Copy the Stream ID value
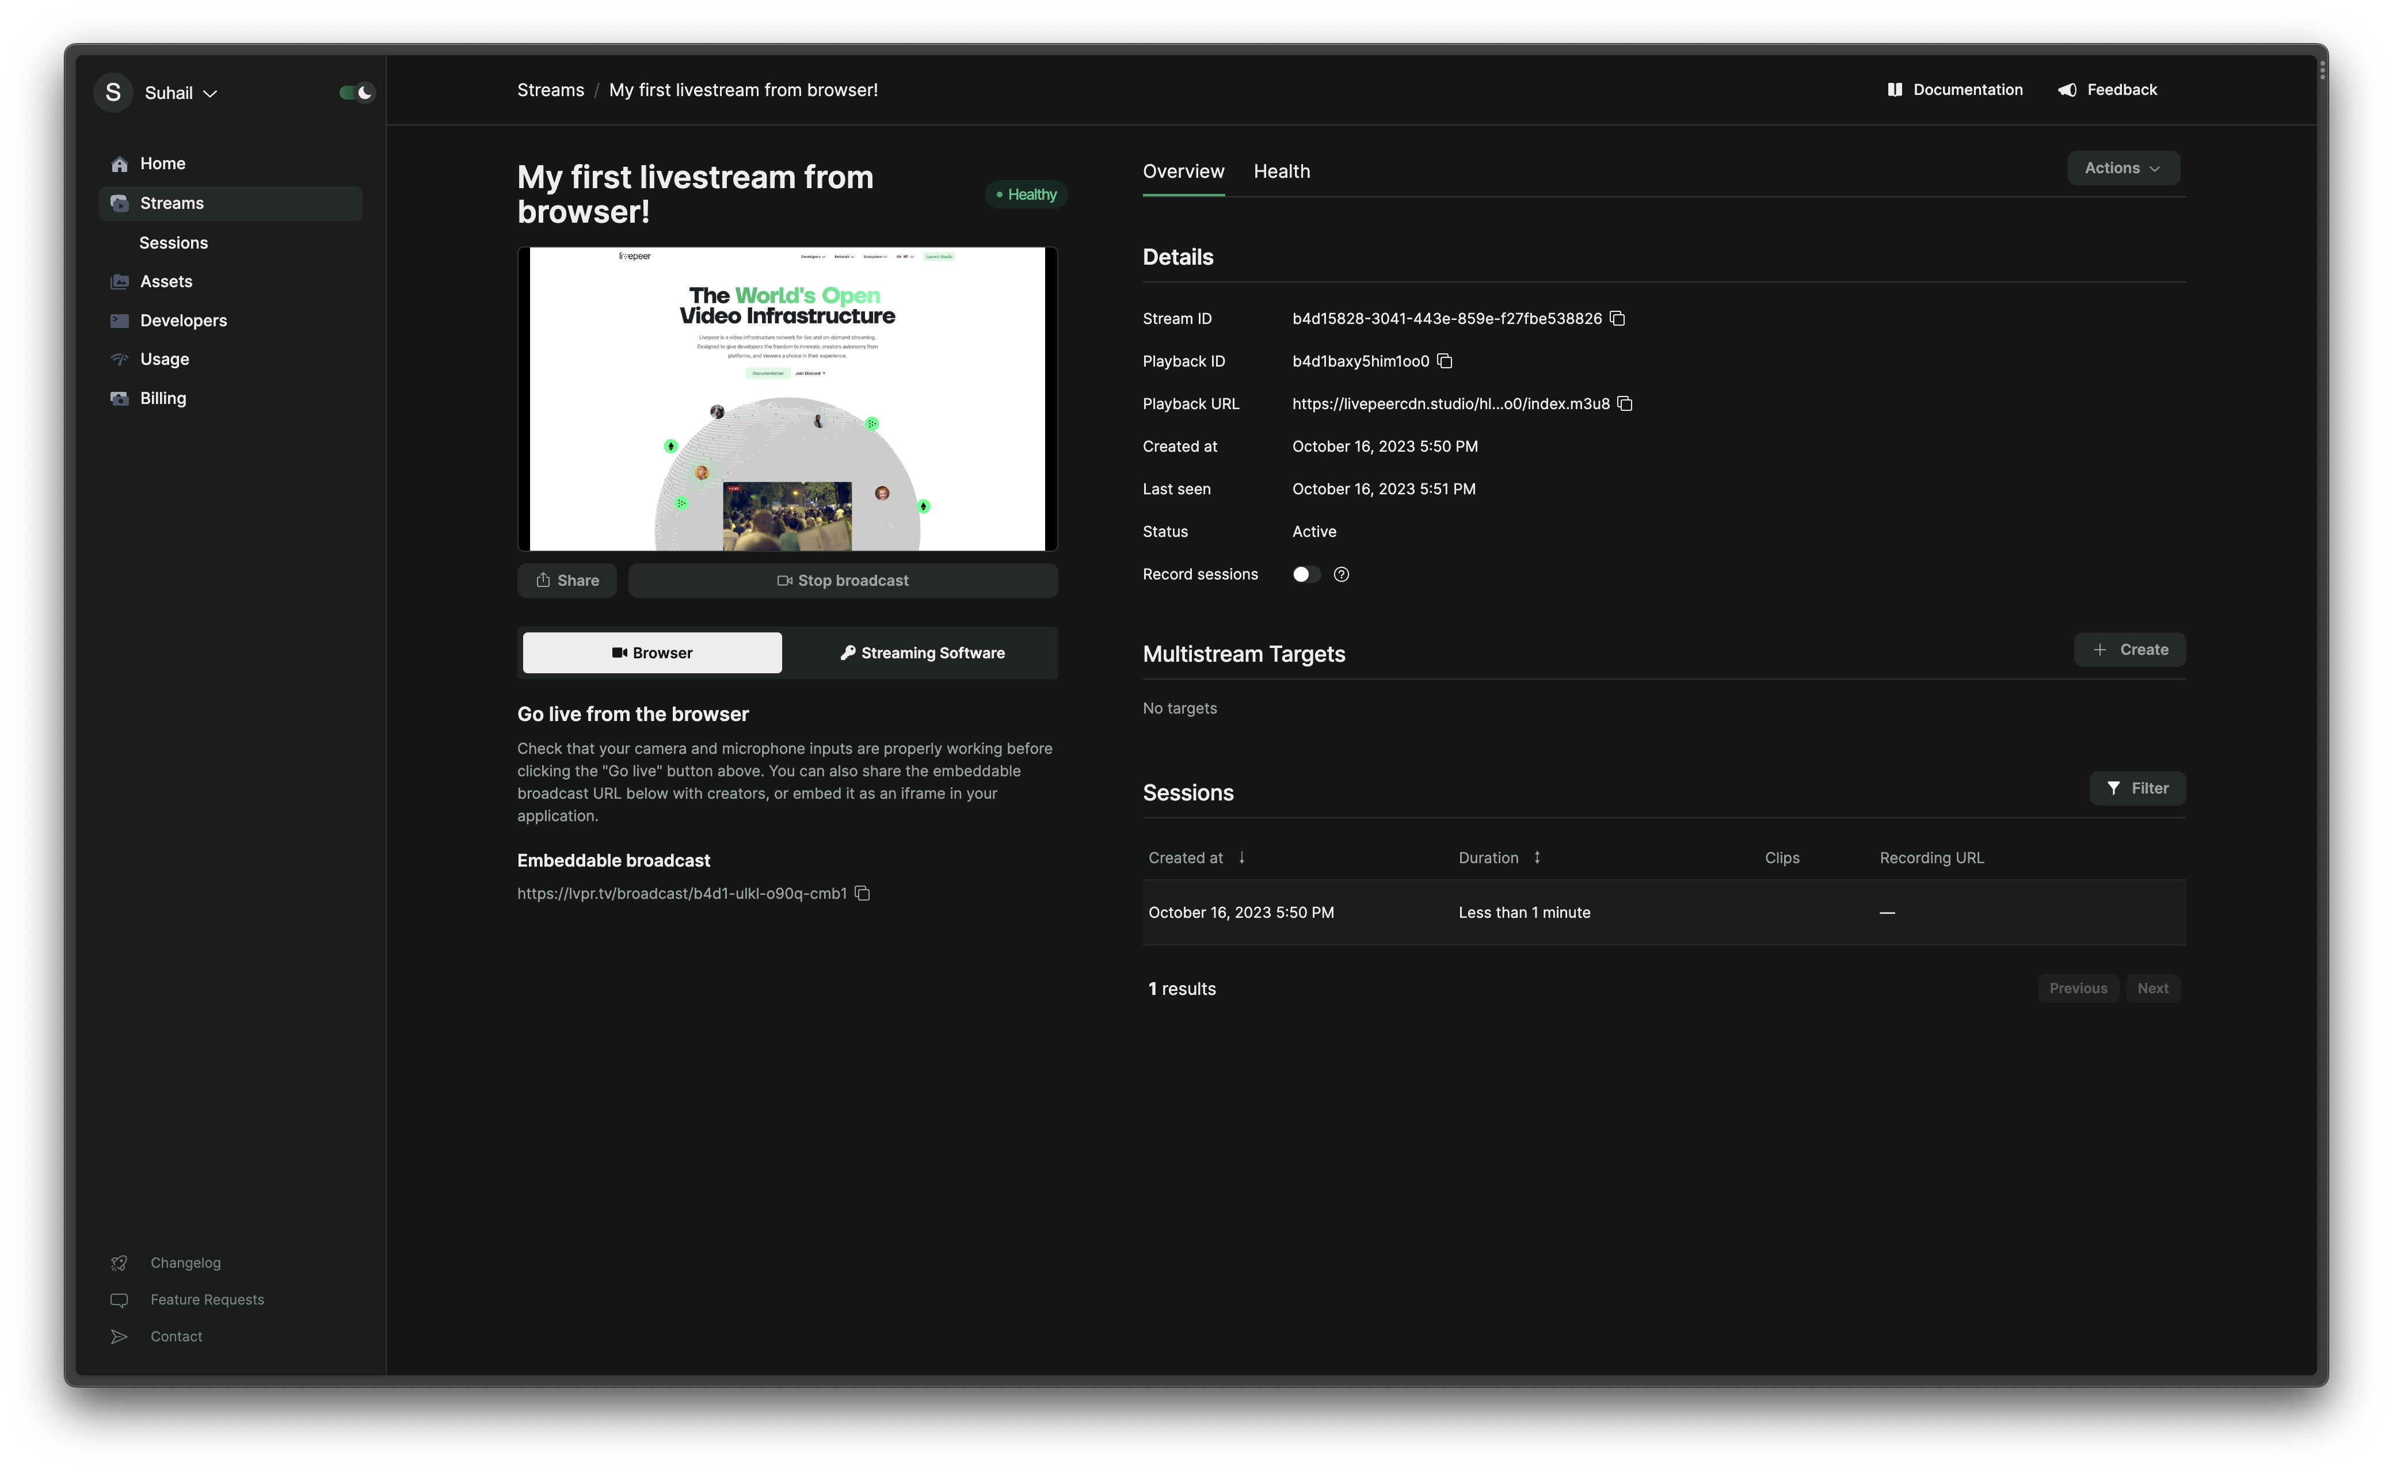 click(x=1618, y=318)
